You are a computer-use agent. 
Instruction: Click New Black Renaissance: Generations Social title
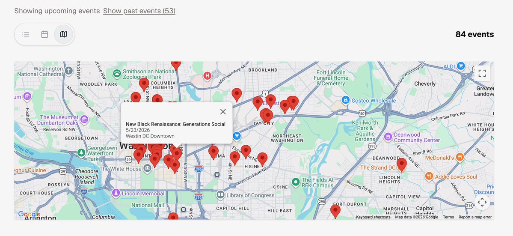(176, 124)
